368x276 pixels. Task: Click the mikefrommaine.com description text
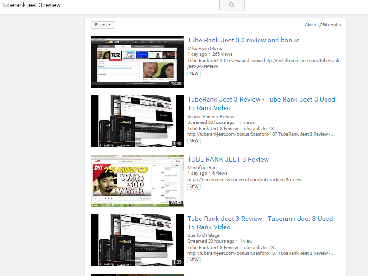264,64
